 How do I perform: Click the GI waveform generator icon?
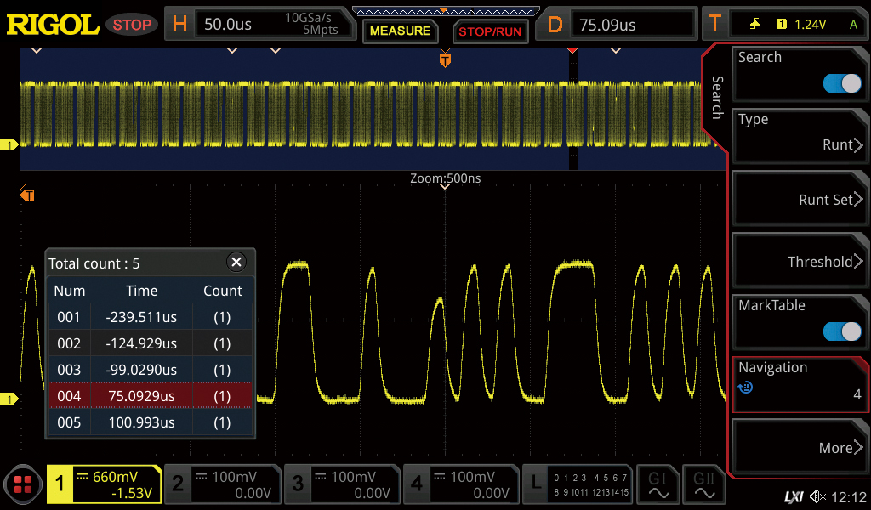pyautogui.click(x=658, y=484)
